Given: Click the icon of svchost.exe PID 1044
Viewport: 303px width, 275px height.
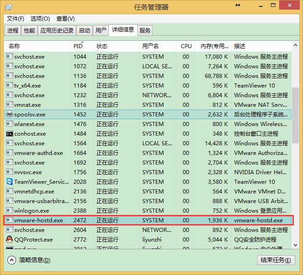Looking at the screenshot, I should click(x=10, y=56).
